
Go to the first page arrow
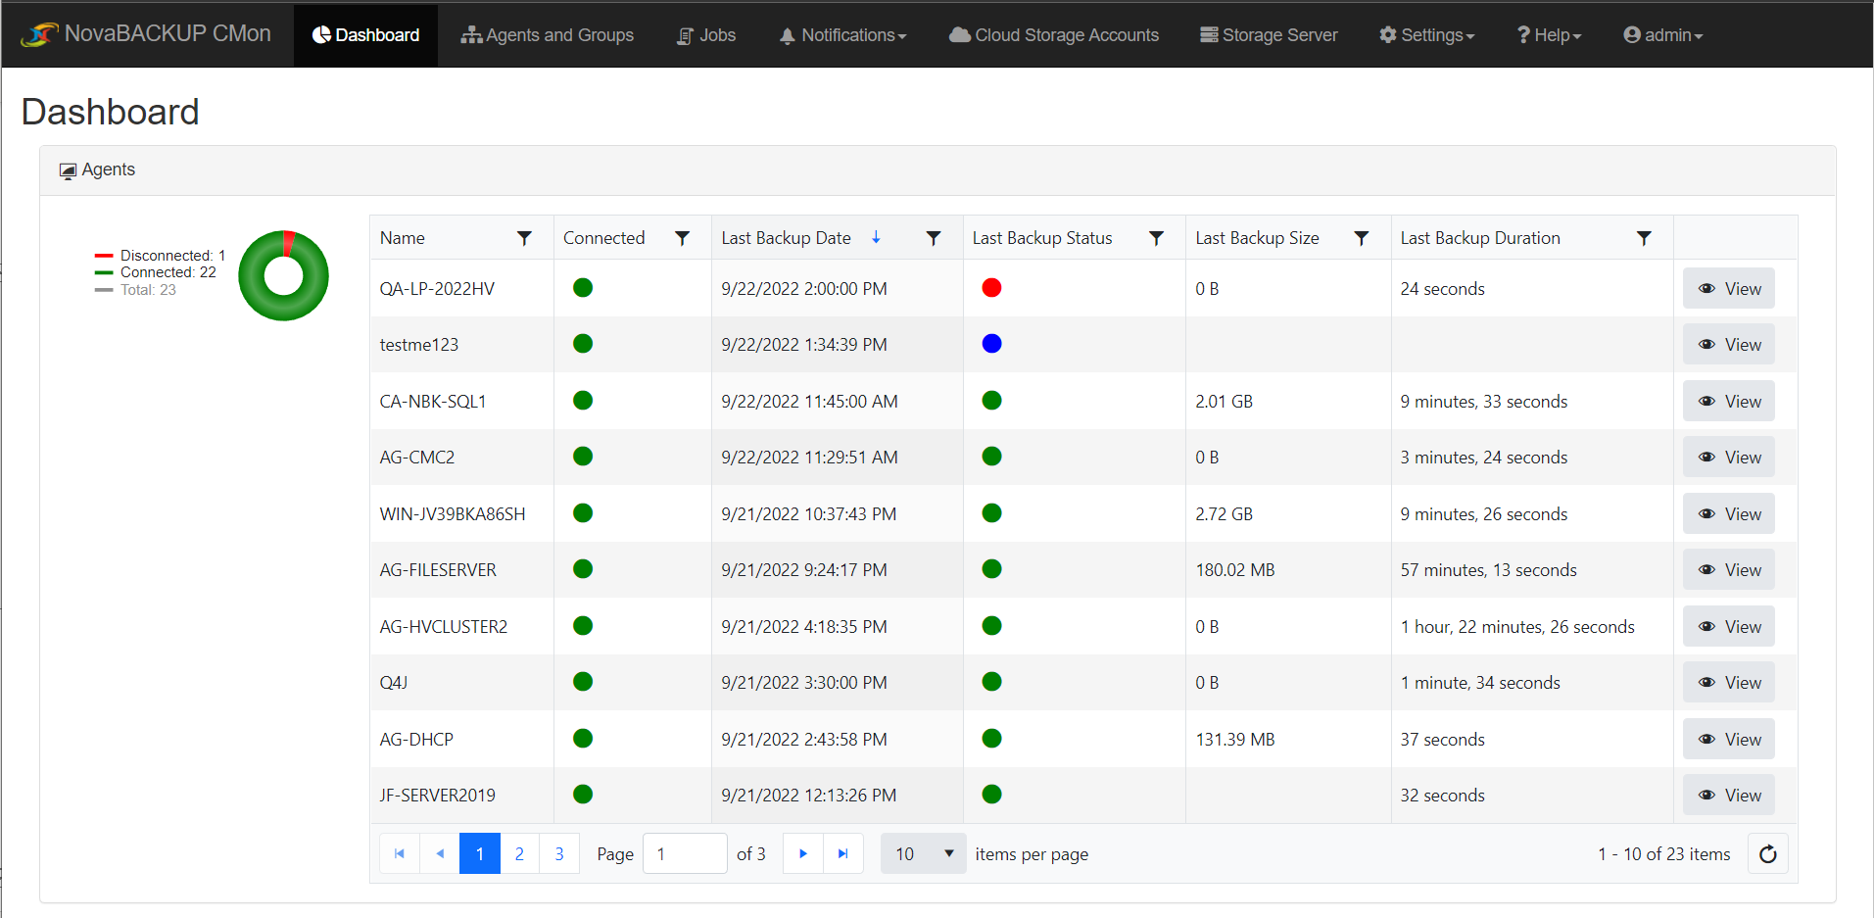coord(400,853)
